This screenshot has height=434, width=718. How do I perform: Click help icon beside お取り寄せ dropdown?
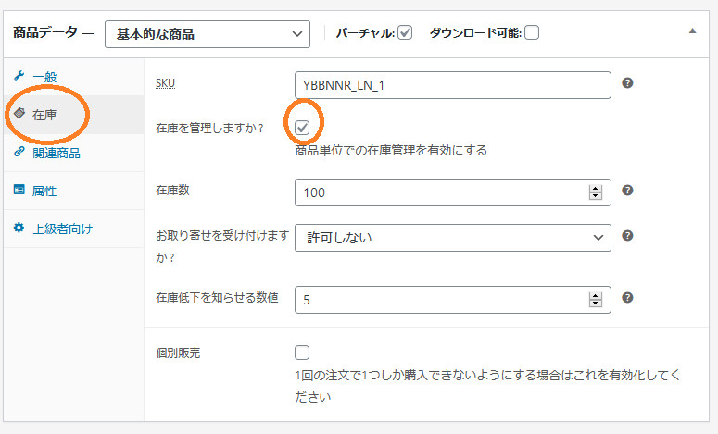(627, 236)
